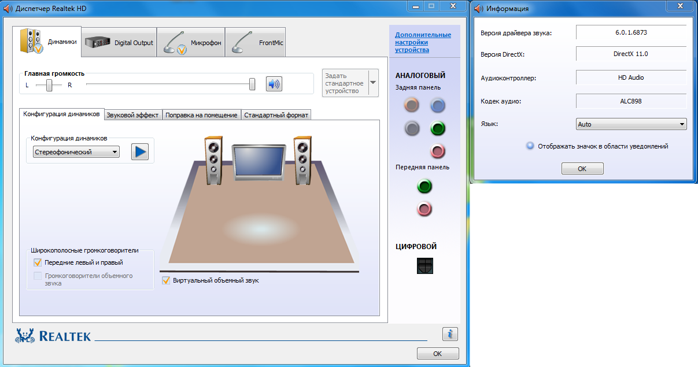Click the ЦИФРОВОЙ section heading
This screenshot has width=698, height=367.
(416, 246)
